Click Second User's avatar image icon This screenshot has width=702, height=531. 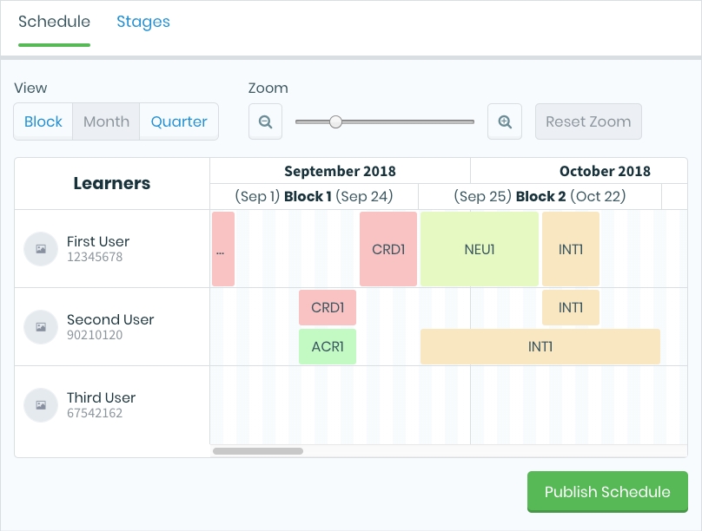tap(41, 327)
